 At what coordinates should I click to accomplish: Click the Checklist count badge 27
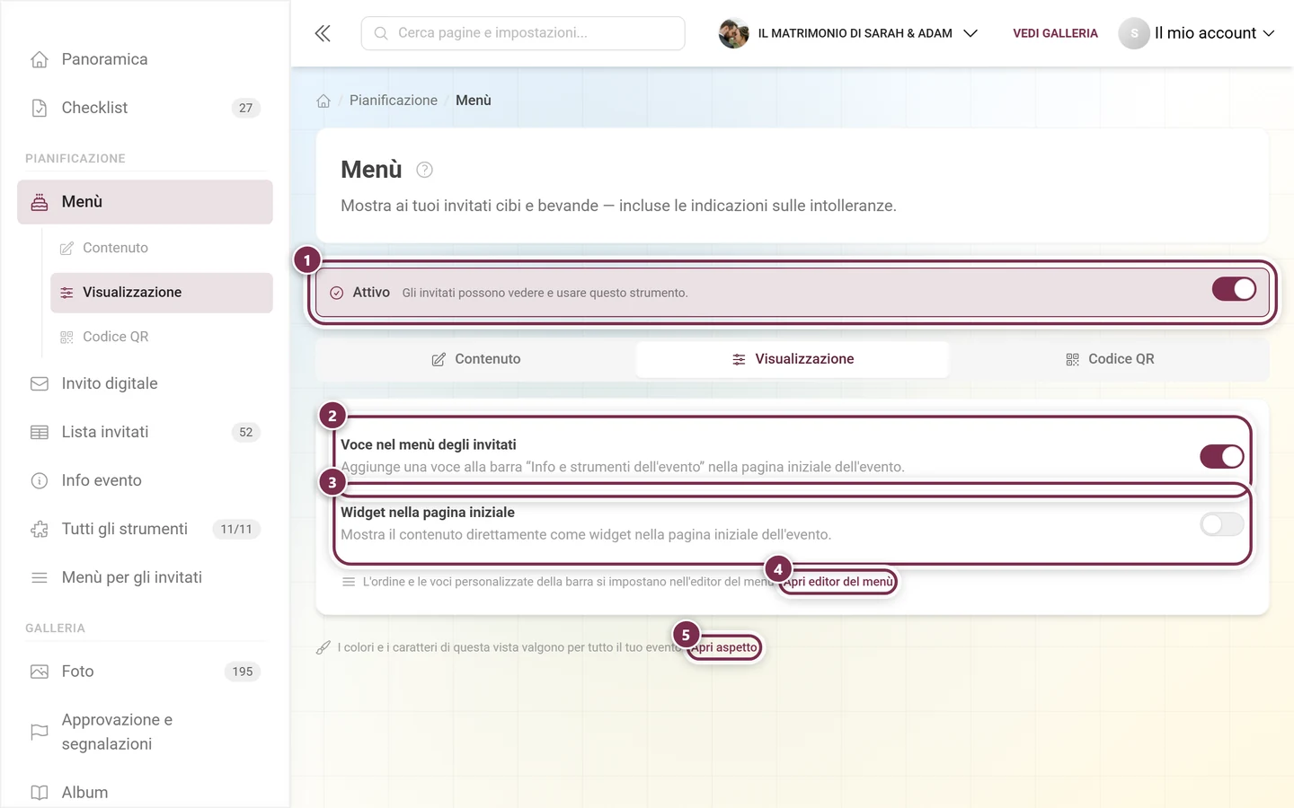[x=246, y=108]
